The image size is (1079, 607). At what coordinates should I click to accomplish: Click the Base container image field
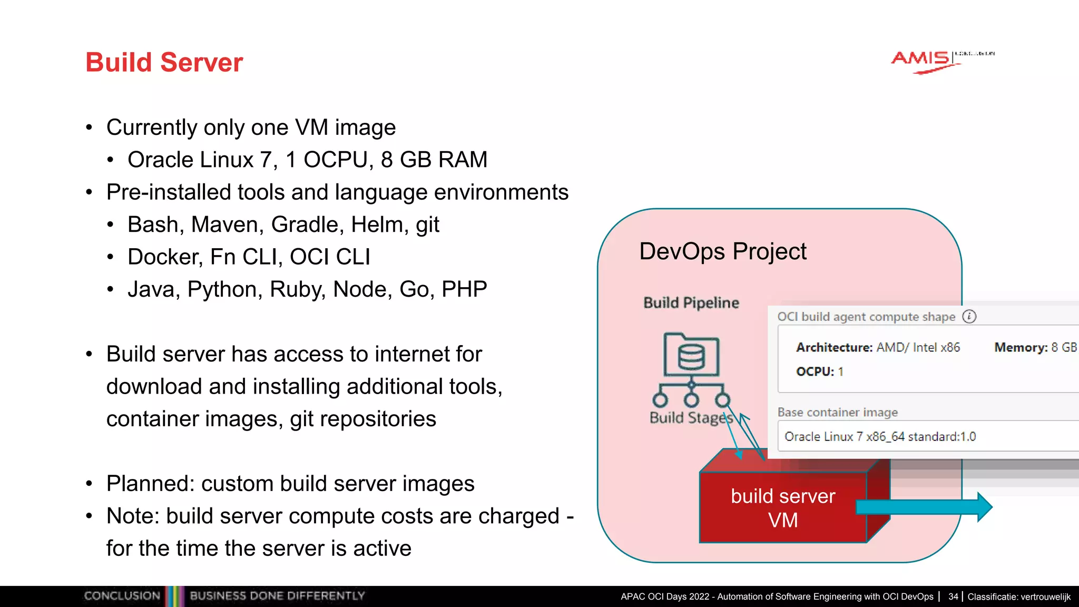tap(928, 436)
